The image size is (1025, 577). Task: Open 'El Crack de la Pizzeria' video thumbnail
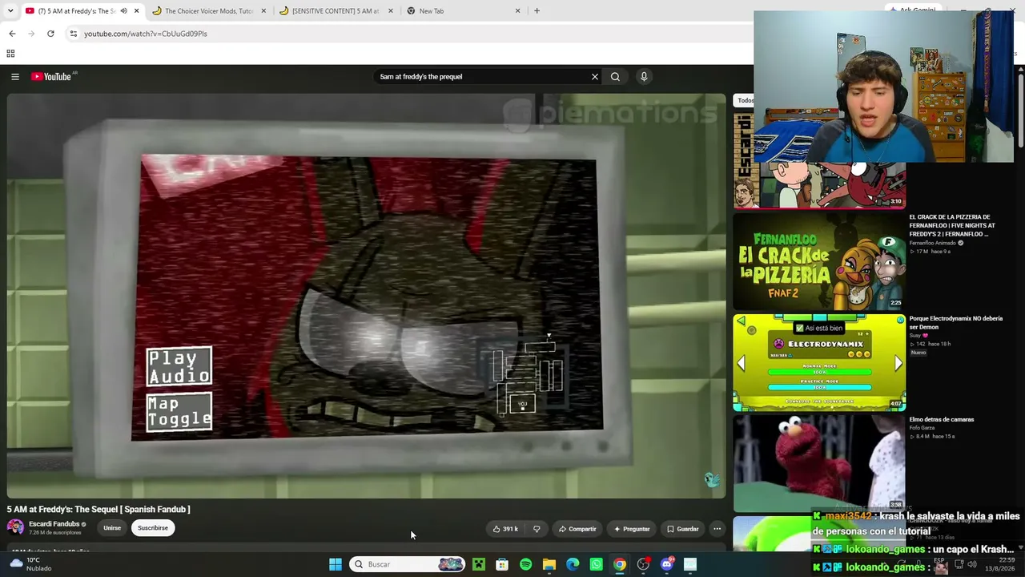click(x=819, y=261)
